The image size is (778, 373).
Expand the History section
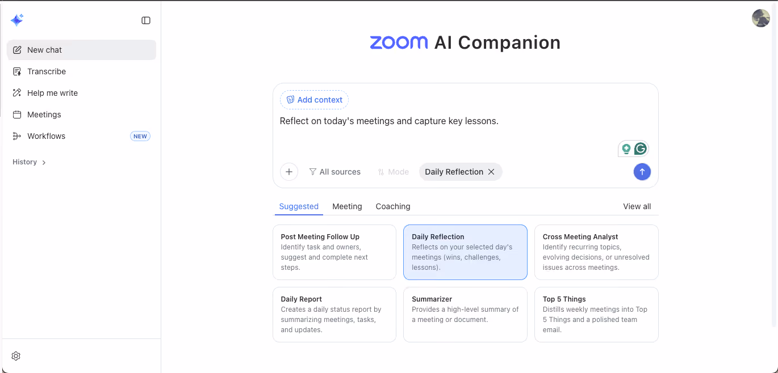click(30, 162)
